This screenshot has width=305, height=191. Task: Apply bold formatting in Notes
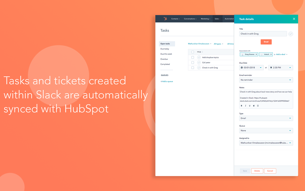click(241, 106)
